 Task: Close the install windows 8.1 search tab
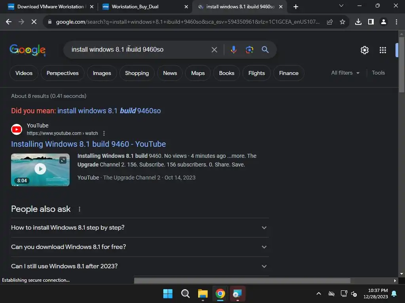pyautogui.click(x=281, y=7)
